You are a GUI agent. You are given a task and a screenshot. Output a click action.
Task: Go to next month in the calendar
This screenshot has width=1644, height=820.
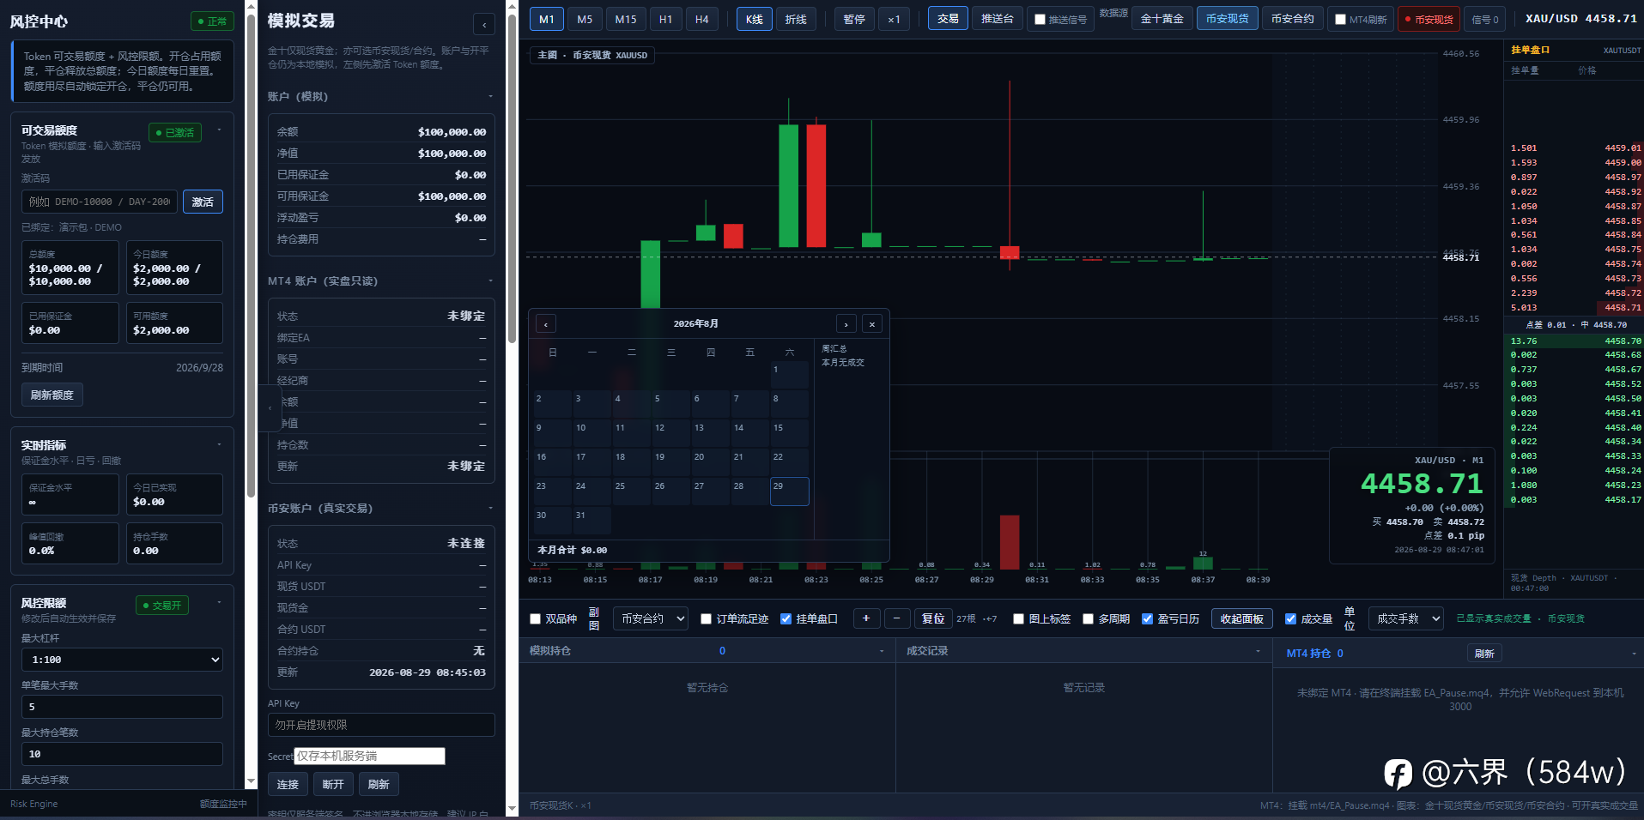pos(846,323)
